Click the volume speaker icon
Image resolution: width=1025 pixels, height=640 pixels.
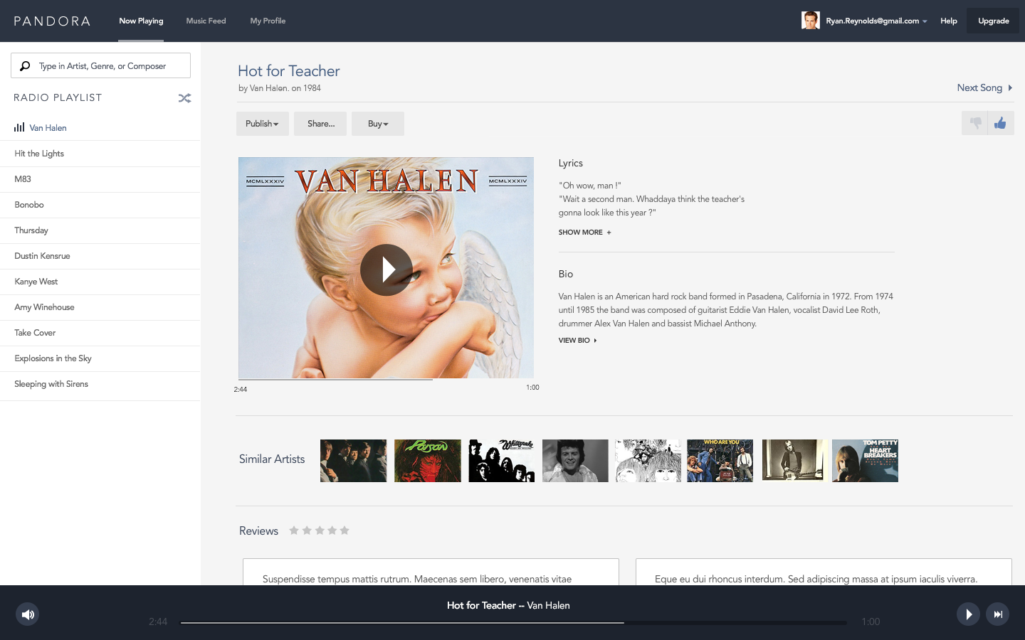(x=28, y=614)
